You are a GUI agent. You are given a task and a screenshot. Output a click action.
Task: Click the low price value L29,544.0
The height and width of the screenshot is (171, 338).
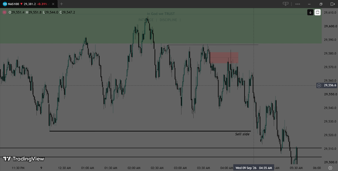pyautogui.click(x=50, y=12)
